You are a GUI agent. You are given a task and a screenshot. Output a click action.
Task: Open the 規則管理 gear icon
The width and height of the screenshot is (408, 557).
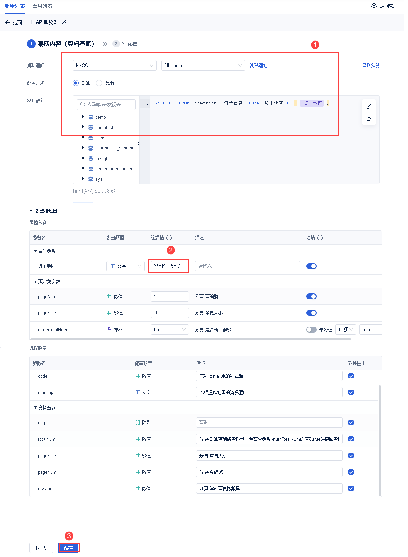tap(374, 6)
